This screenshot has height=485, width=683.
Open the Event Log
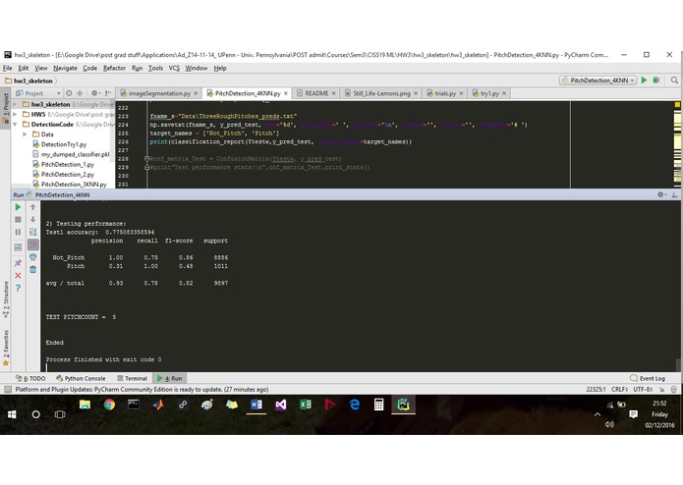648,378
